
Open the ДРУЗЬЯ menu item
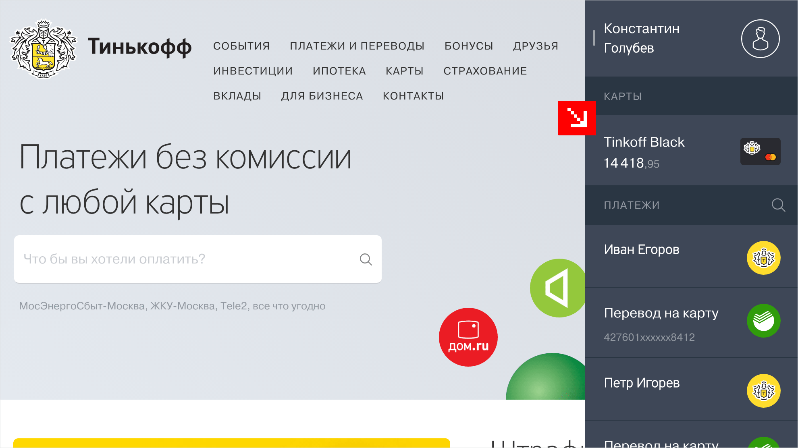coord(536,46)
